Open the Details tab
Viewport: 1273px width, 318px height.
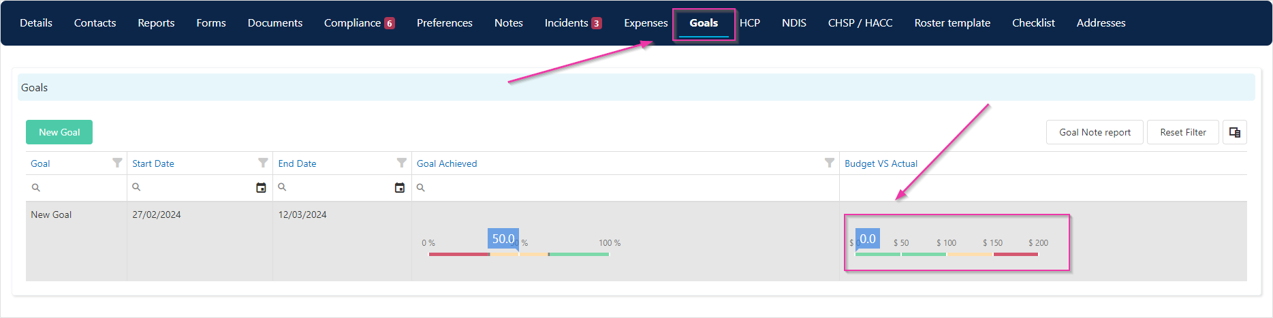36,23
